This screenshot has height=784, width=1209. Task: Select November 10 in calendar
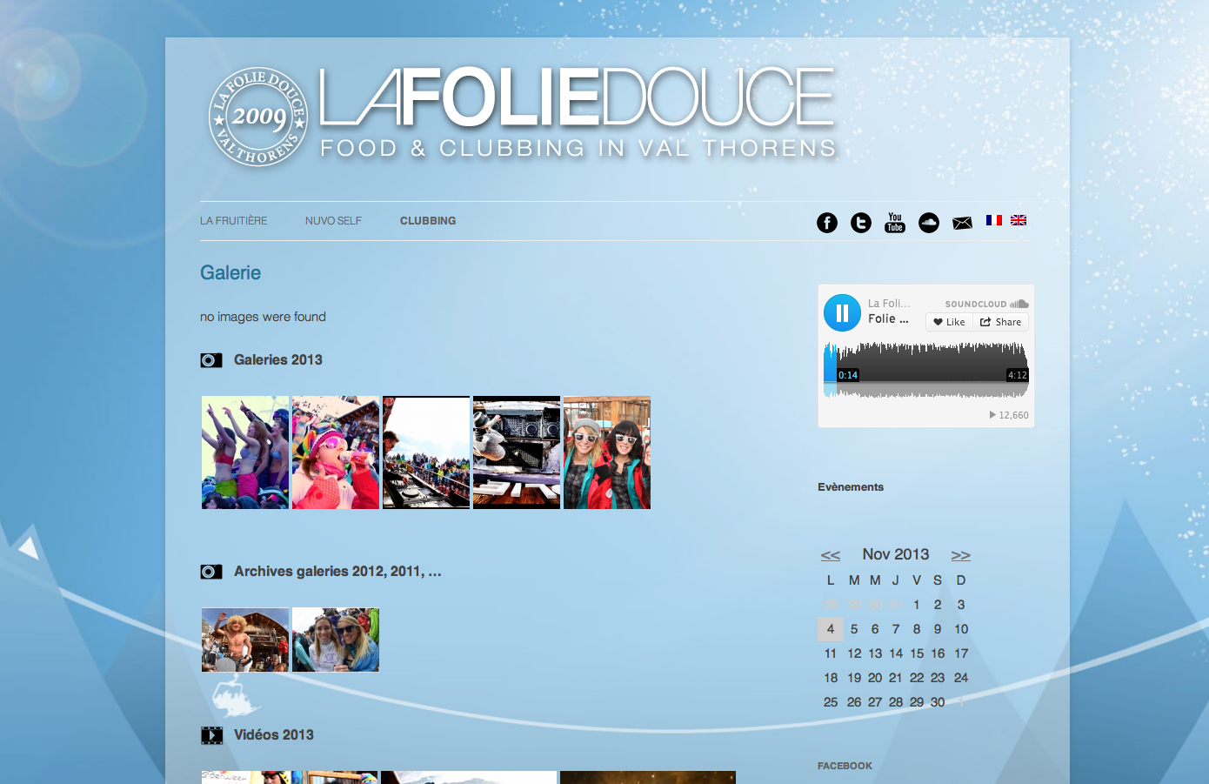pos(961,629)
